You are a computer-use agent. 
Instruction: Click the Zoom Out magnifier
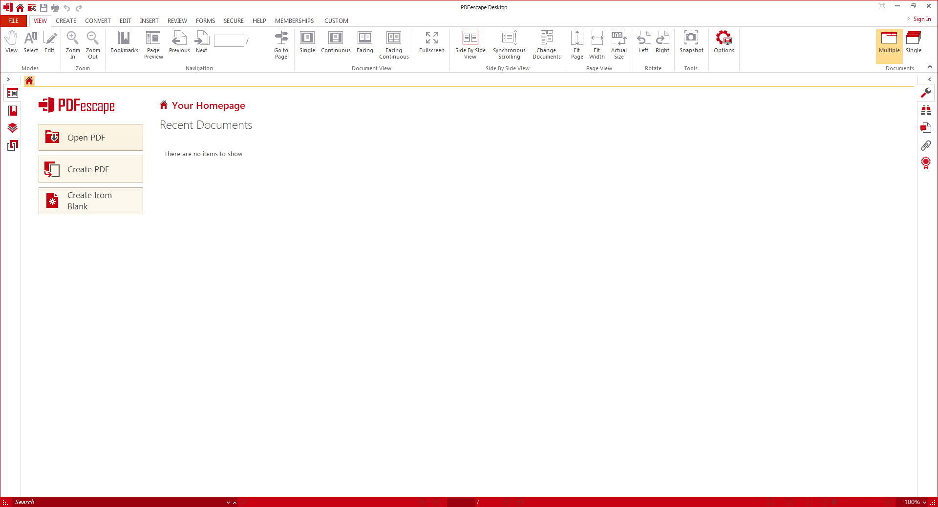(x=93, y=45)
